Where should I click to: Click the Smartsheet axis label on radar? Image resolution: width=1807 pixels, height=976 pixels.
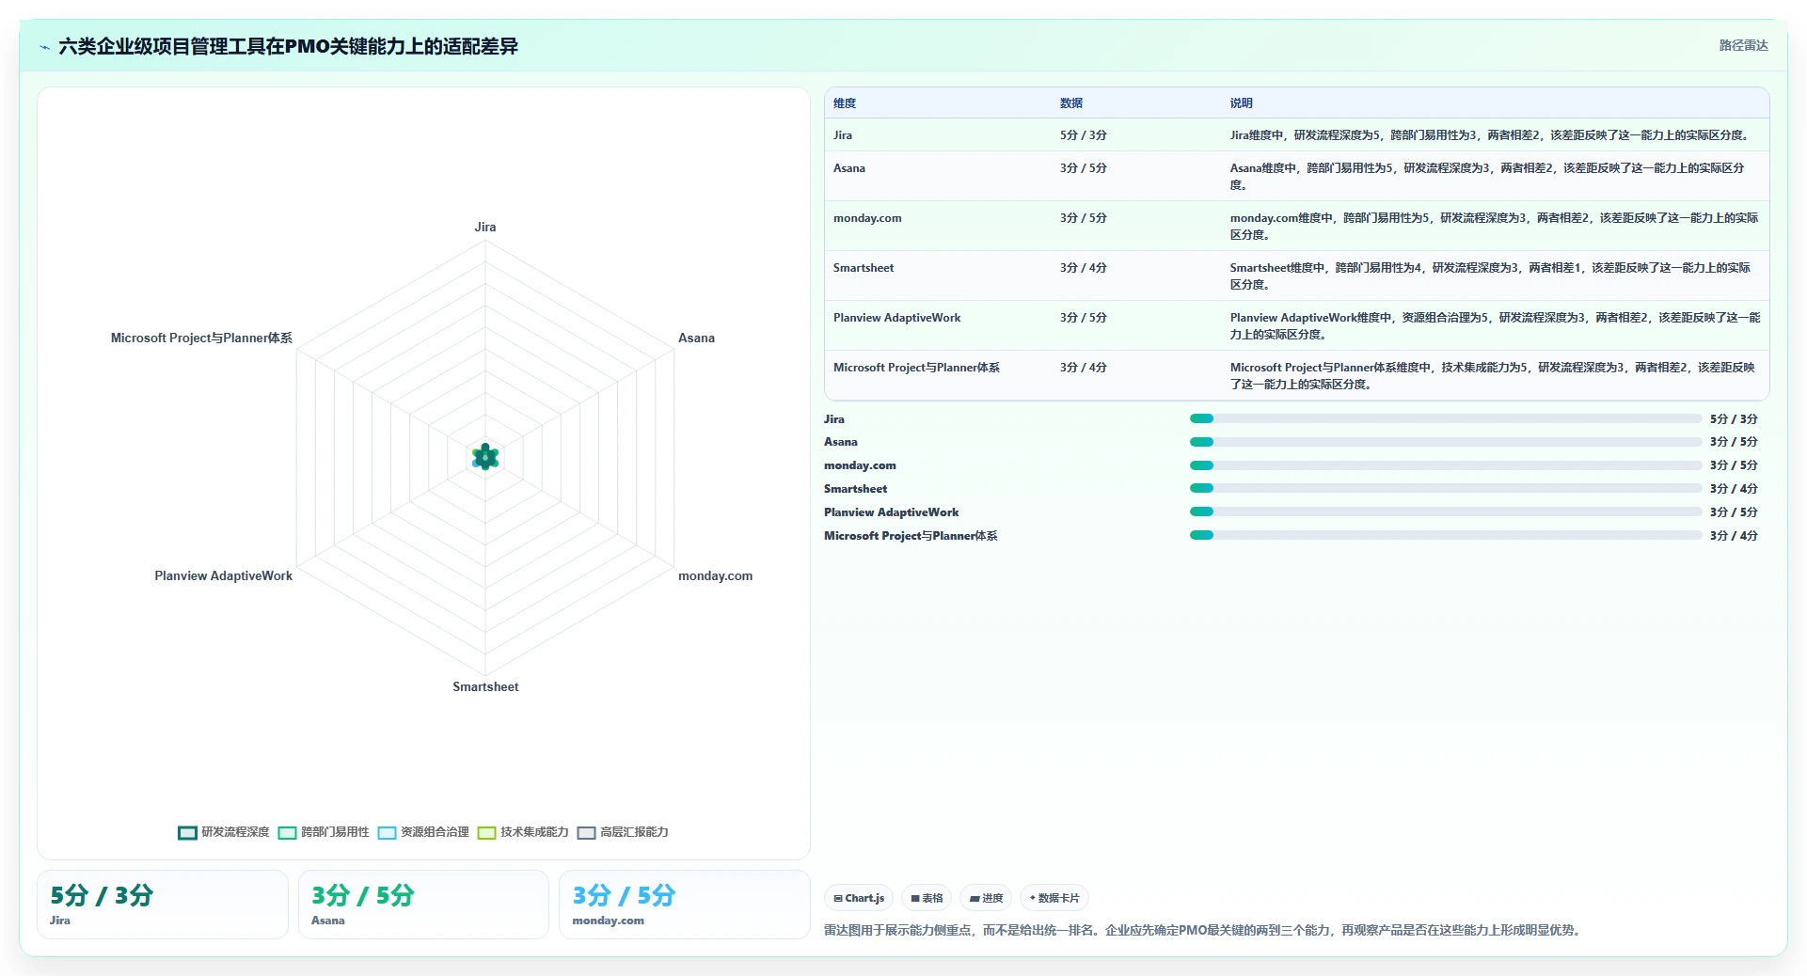[485, 686]
